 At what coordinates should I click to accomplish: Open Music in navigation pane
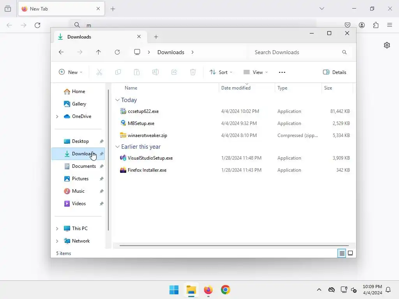click(x=78, y=191)
